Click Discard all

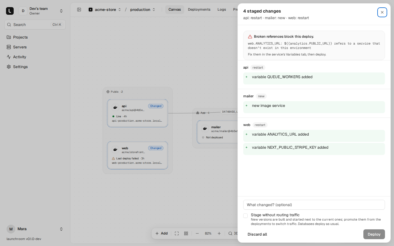[257, 234]
